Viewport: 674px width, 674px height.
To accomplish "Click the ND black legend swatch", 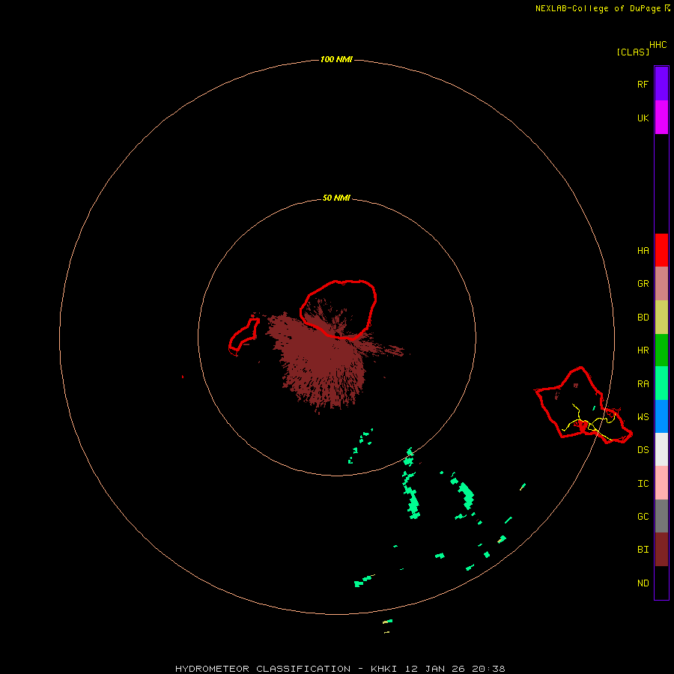I will coord(661,583).
